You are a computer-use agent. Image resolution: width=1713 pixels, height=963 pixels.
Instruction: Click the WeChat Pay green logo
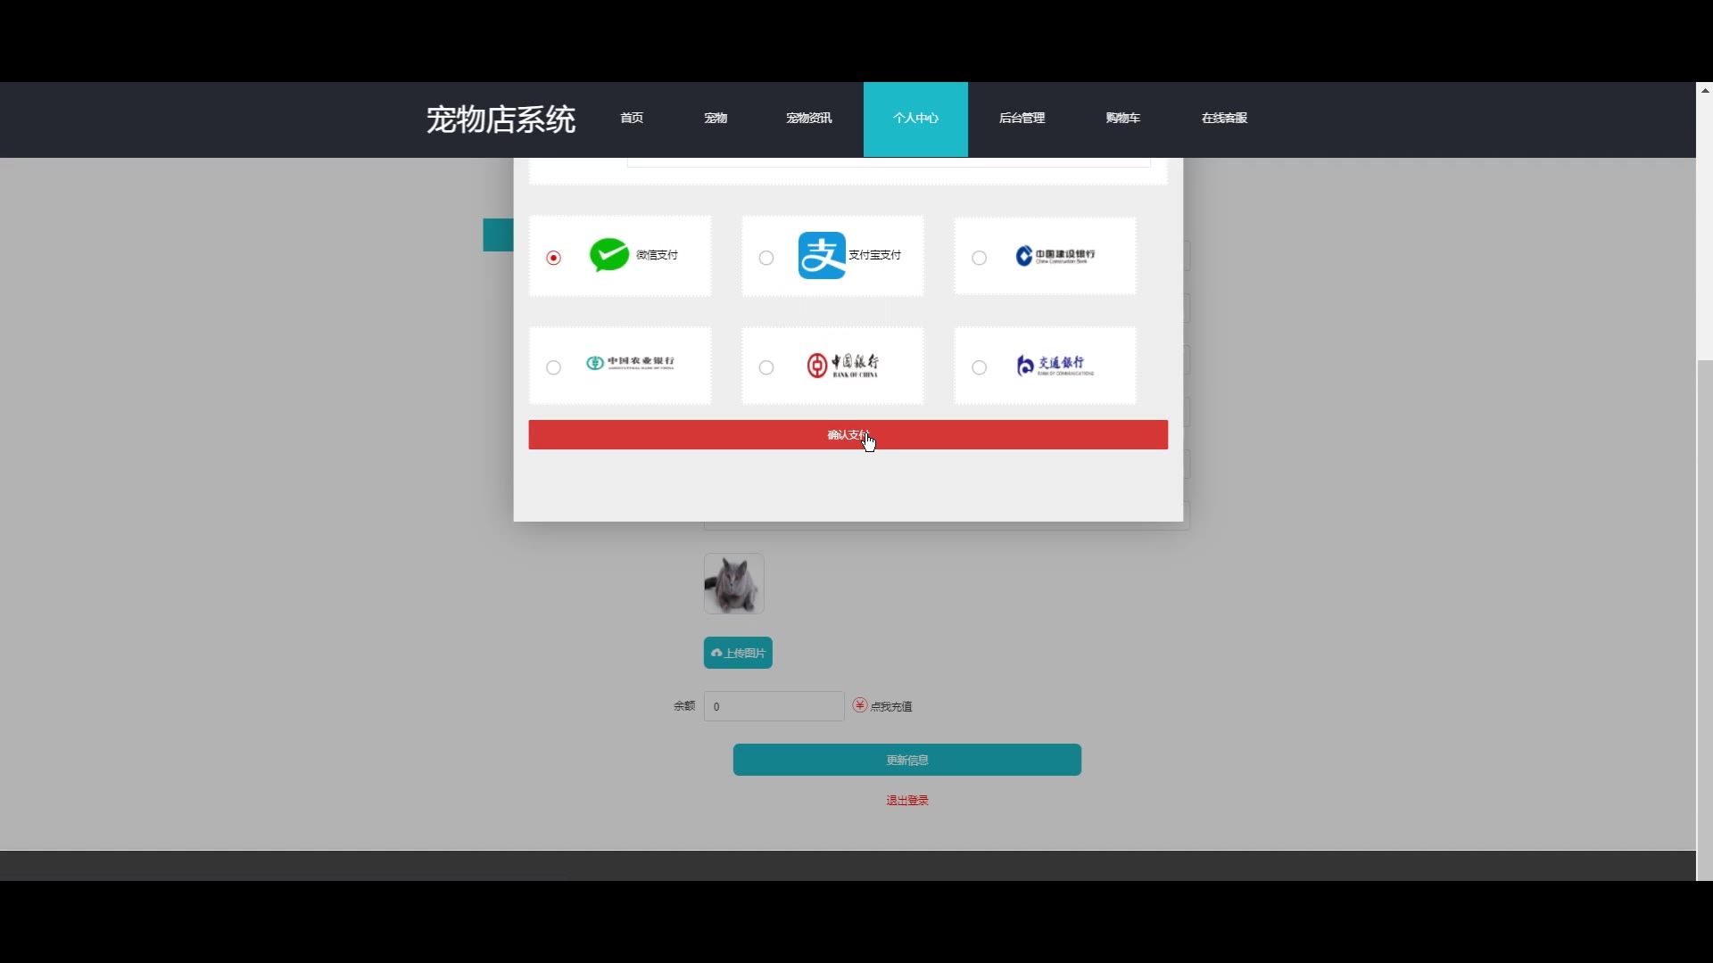pos(609,255)
